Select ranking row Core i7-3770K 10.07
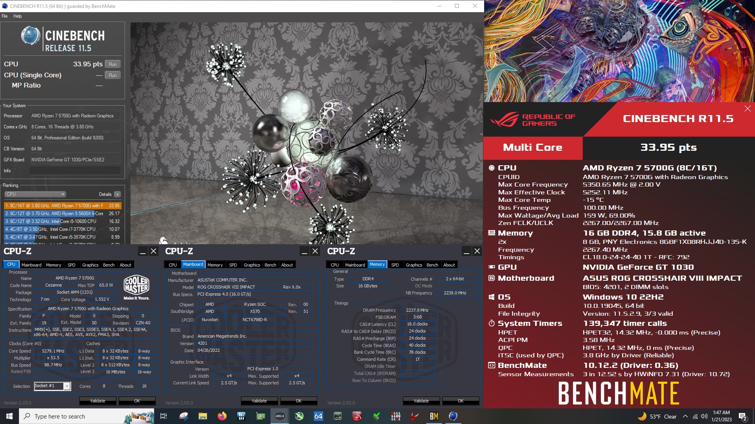This screenshot has width=755, height=424. point(63,229)
